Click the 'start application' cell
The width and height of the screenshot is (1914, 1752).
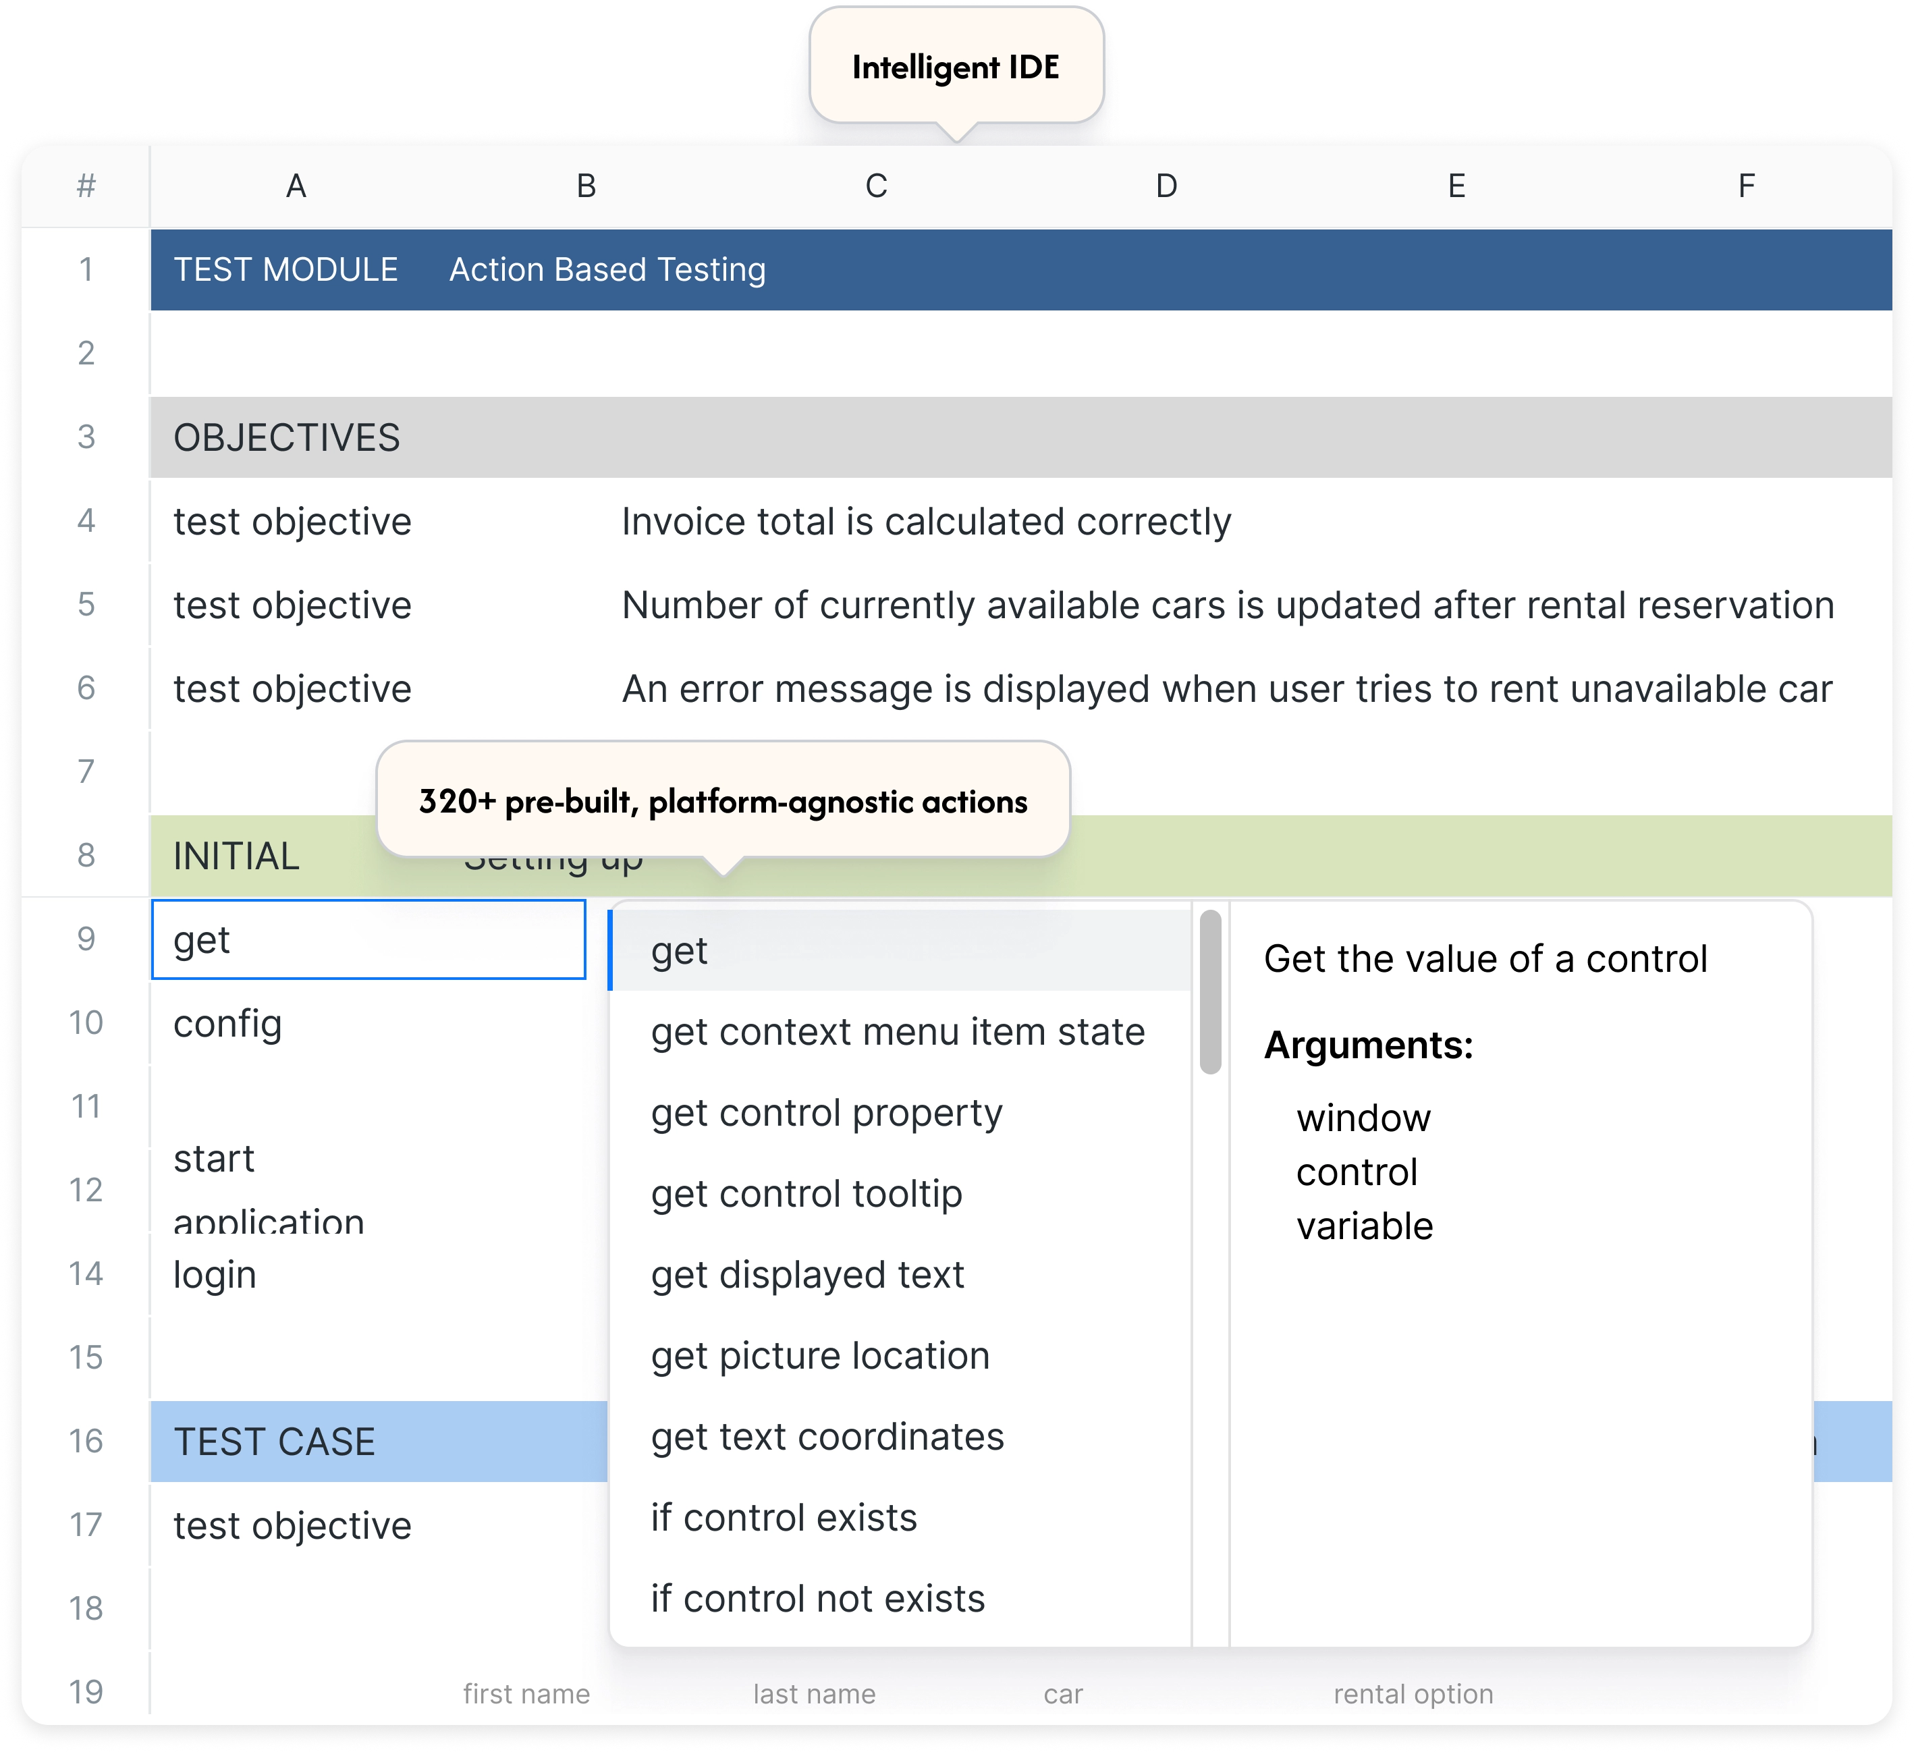click(269, 1189)
